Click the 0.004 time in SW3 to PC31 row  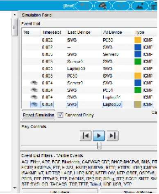(47, 90)
